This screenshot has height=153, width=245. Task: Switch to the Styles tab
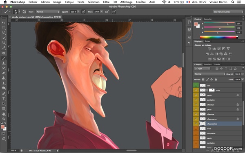click(x=207, y=41)
